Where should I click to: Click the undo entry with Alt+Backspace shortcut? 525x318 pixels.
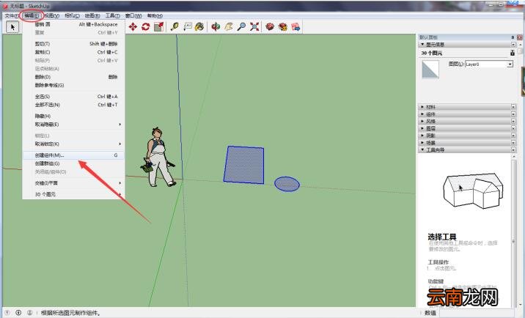pos(73,24)
